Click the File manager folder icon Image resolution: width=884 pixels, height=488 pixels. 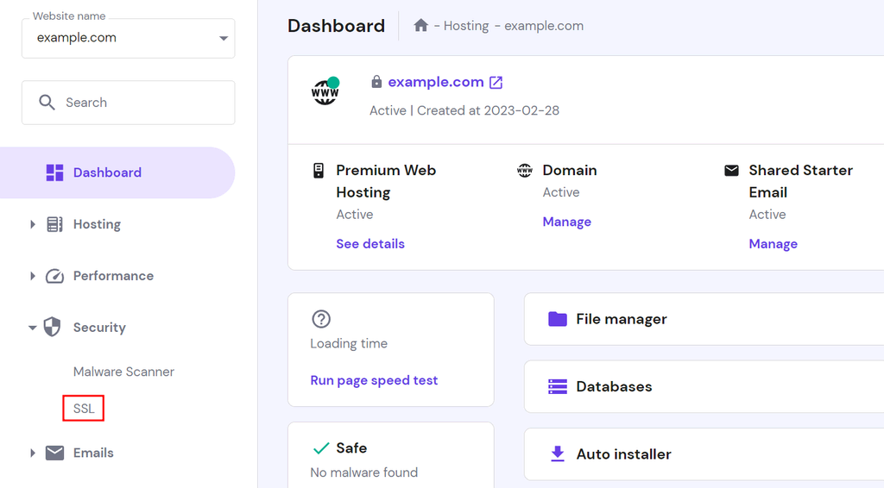[x=558, y=319]
